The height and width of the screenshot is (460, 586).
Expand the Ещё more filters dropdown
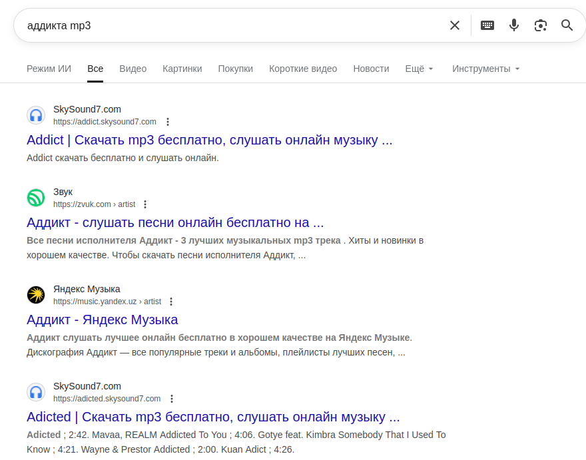point(419,69)
